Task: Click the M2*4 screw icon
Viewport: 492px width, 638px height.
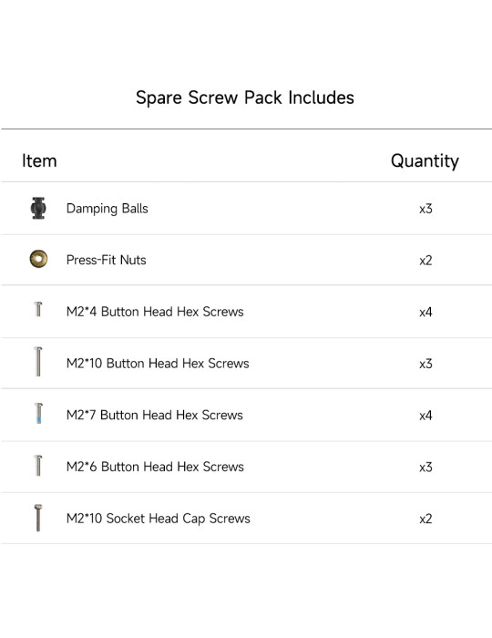Action: coord(38,309)
